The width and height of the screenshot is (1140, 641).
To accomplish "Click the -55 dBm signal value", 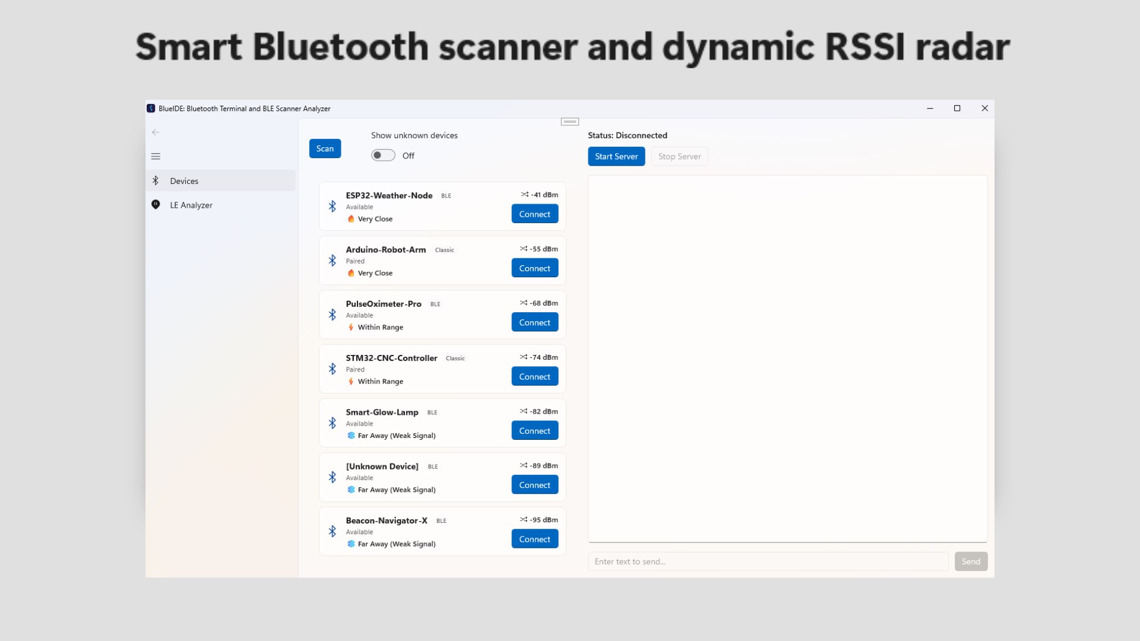I will point(544,249).
